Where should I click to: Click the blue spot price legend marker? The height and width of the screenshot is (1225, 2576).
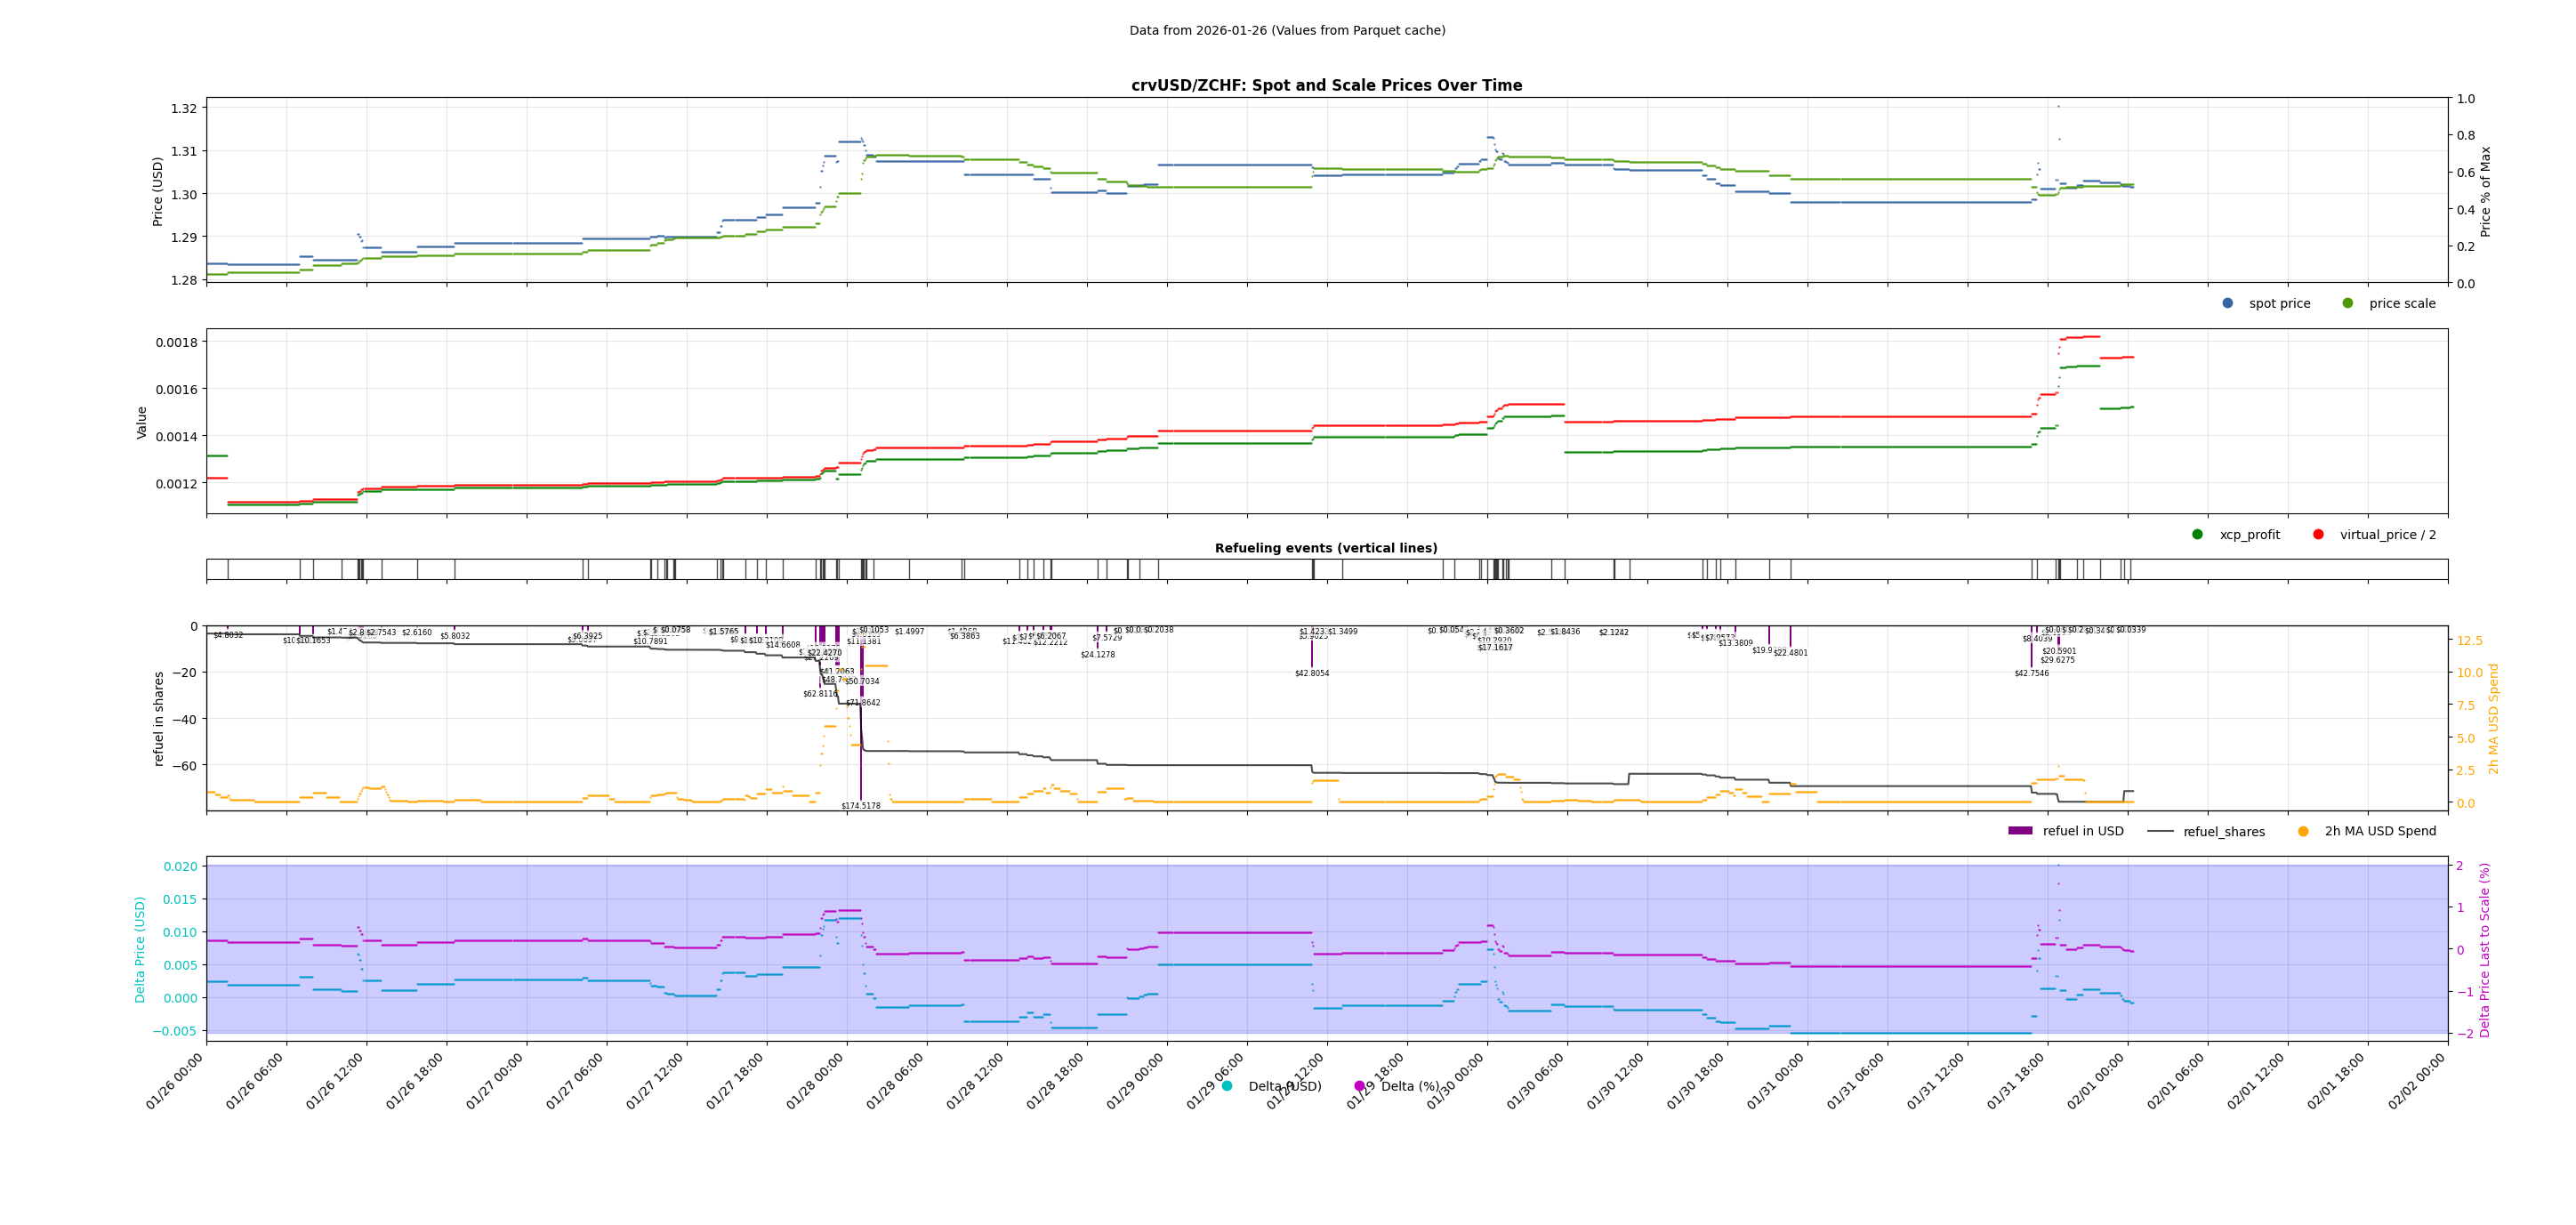click(x=2227, y=303)
